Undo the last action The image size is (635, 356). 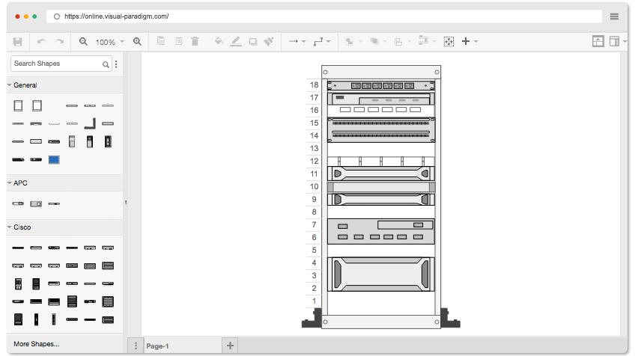pyautogui.click(x=42, y=42)
